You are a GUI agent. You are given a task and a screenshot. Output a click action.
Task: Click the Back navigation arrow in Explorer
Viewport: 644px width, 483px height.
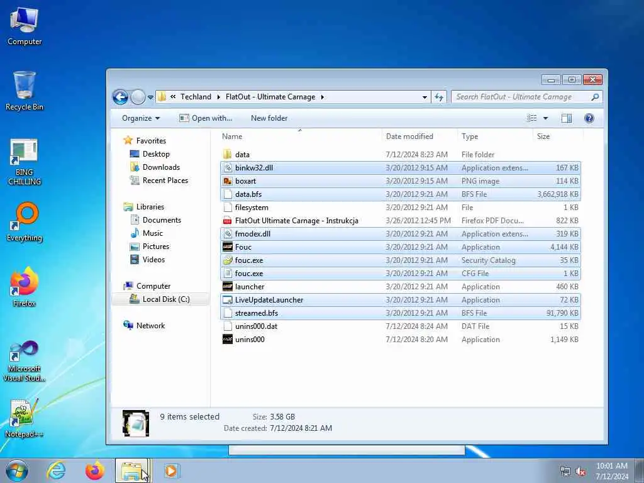pyautogui.click(x=120, y=97)
